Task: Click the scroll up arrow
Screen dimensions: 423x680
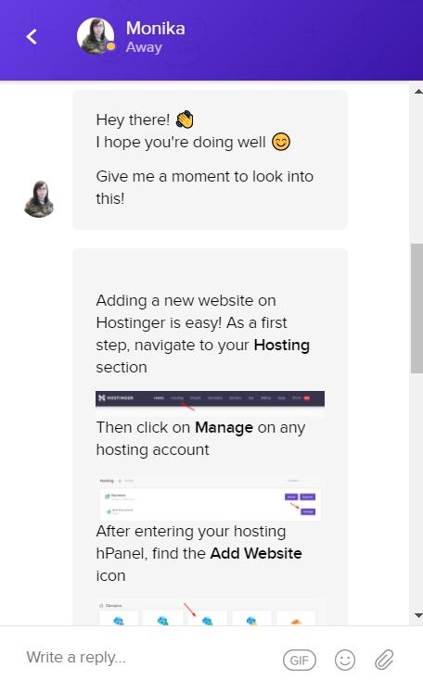Action: click(418, 92)
